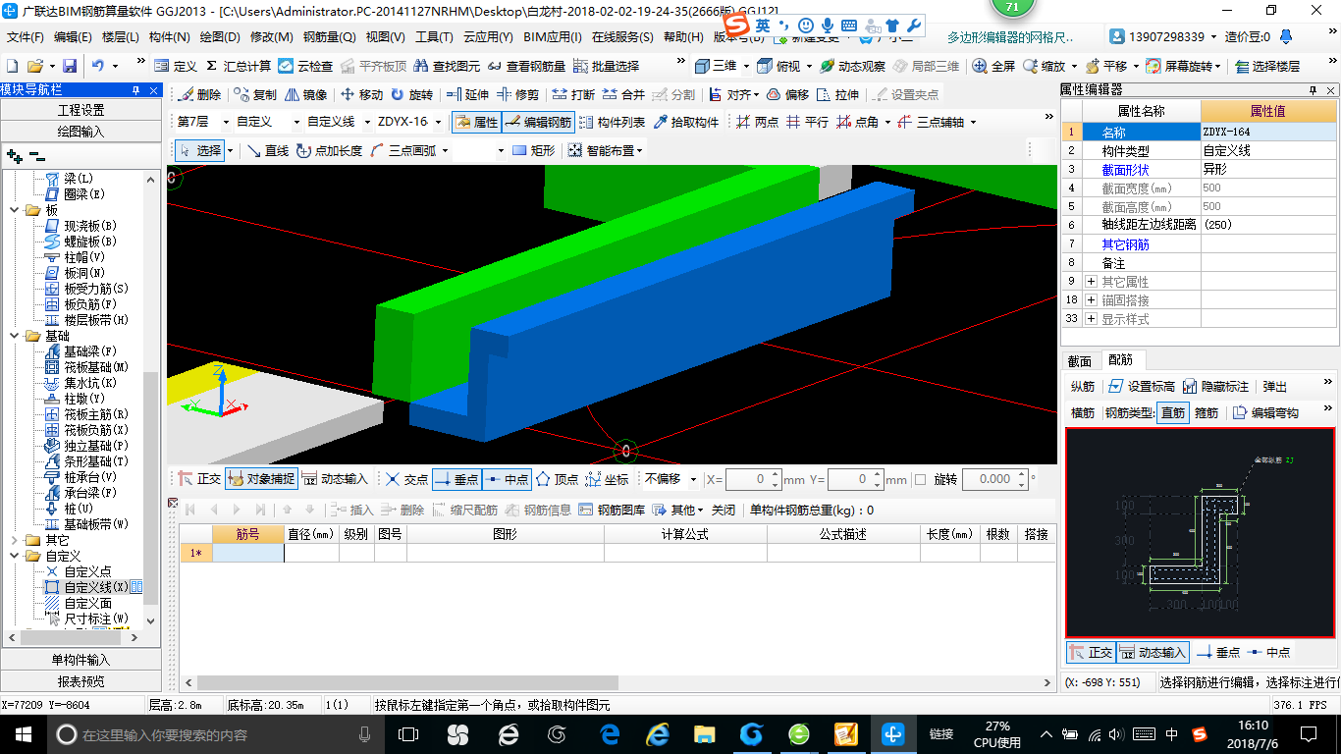1341x754 pixels.
Task: Select the 删除 delete tool
Action: [x=199, y=94]
